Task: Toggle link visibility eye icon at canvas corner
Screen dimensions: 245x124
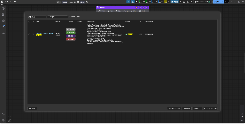Action: [242, 120]
